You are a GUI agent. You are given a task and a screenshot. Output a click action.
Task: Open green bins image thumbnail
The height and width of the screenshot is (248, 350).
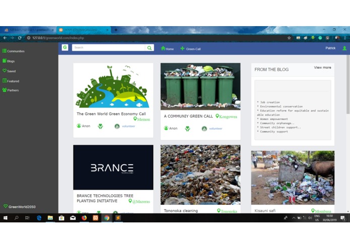pyautogui.click(x=200, y=86)
